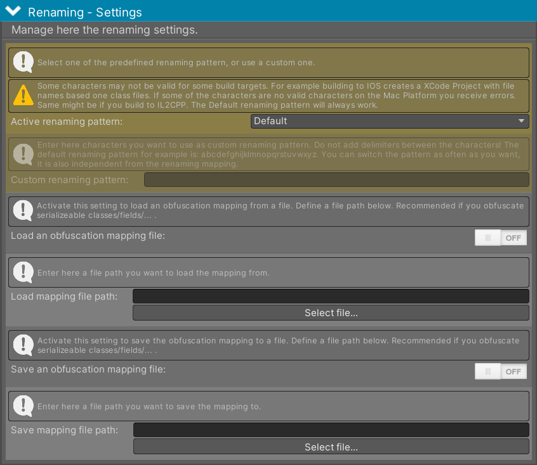Viewport: 537px width, 465px height.
Task: Click the info icon above Load mapping file path
Action: coord(23,272)
